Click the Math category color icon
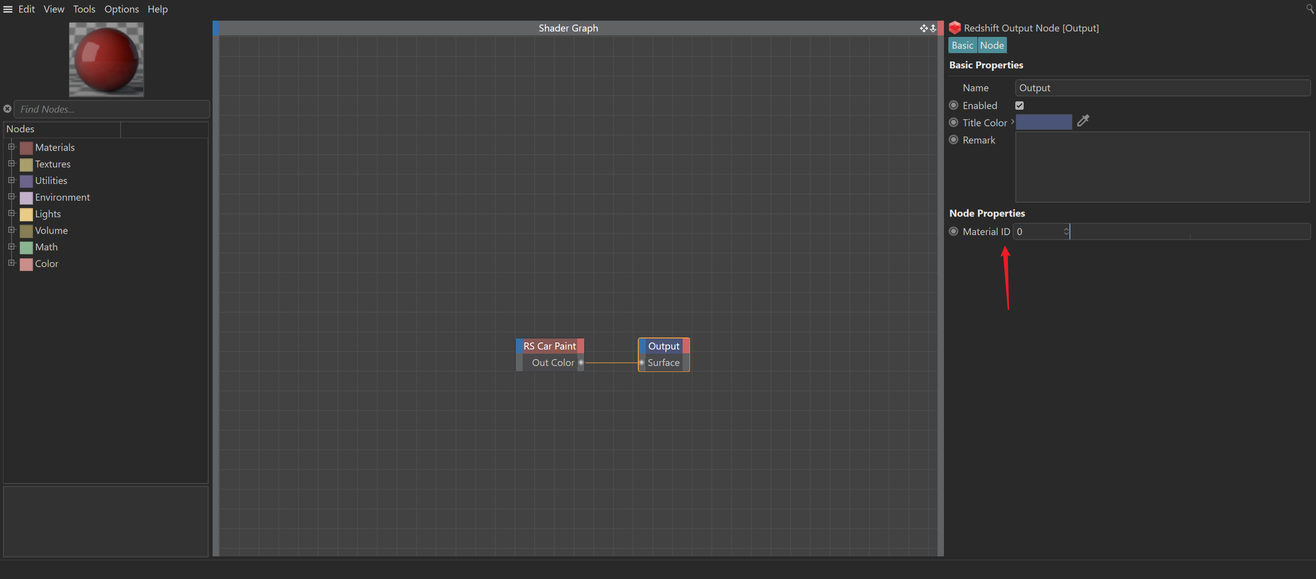Viewport: 1316px width, 579px height. [26, 247]
